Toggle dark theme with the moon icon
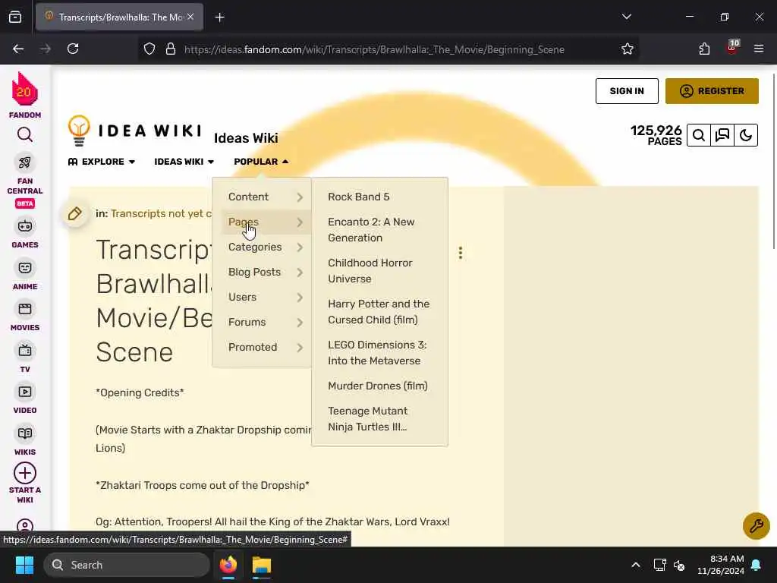The height and width of the screenshot is (583, 777). [746, 135]
